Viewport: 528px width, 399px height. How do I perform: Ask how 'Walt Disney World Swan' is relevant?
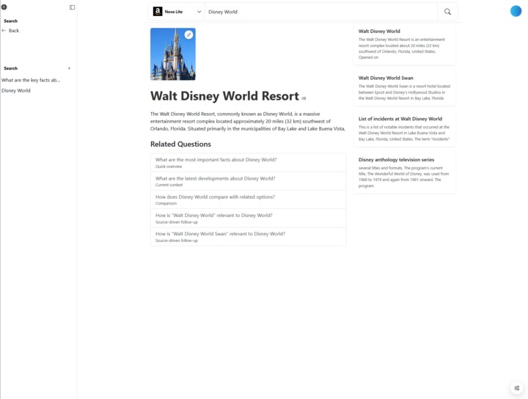click(248, 237)
